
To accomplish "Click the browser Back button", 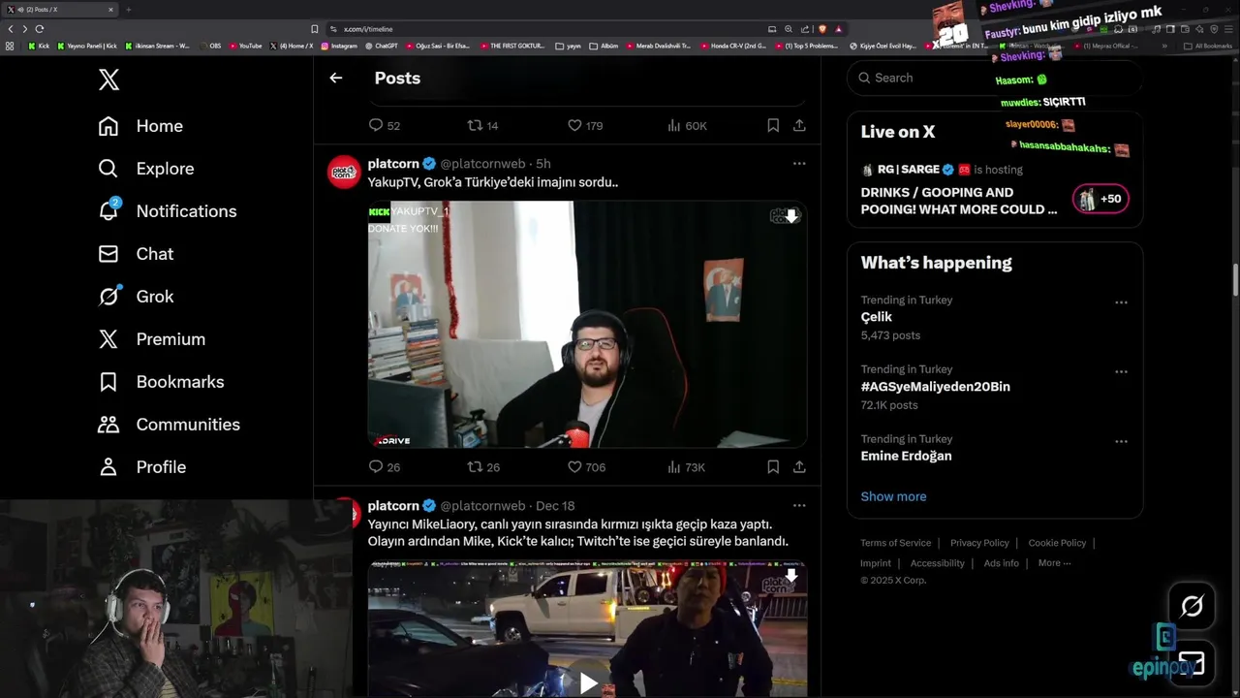I will (11, 29).
